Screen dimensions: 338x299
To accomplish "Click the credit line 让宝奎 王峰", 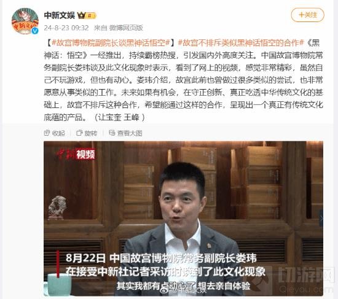I will coord(122,117).
